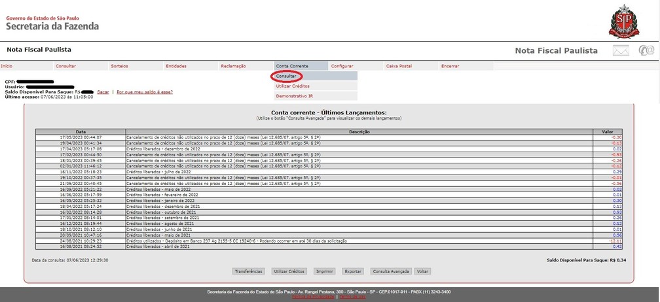Open the top Consultar menu beside Início
This screenshot has width=660, height=302.
click(x=65, y=66)
